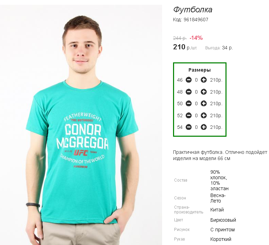Click the -14% discount label
Viewport: 269px width, 245px height.
click(x=196, y=38)
